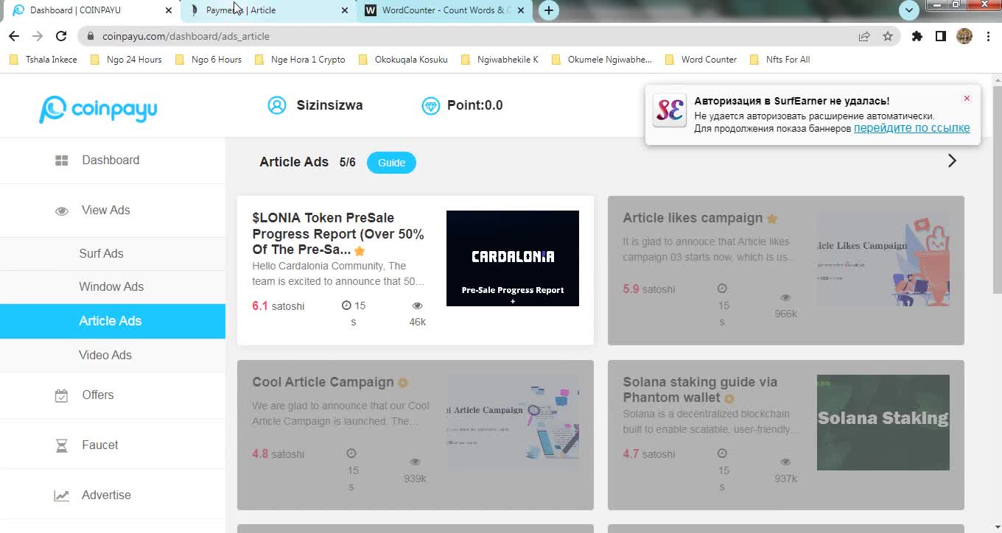Share this page from address bar icon

point(864,36)
